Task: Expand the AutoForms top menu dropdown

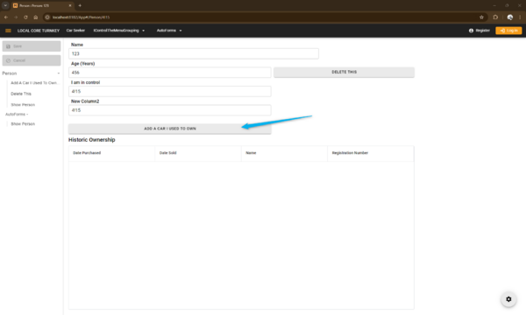Action: click(169, 31)
